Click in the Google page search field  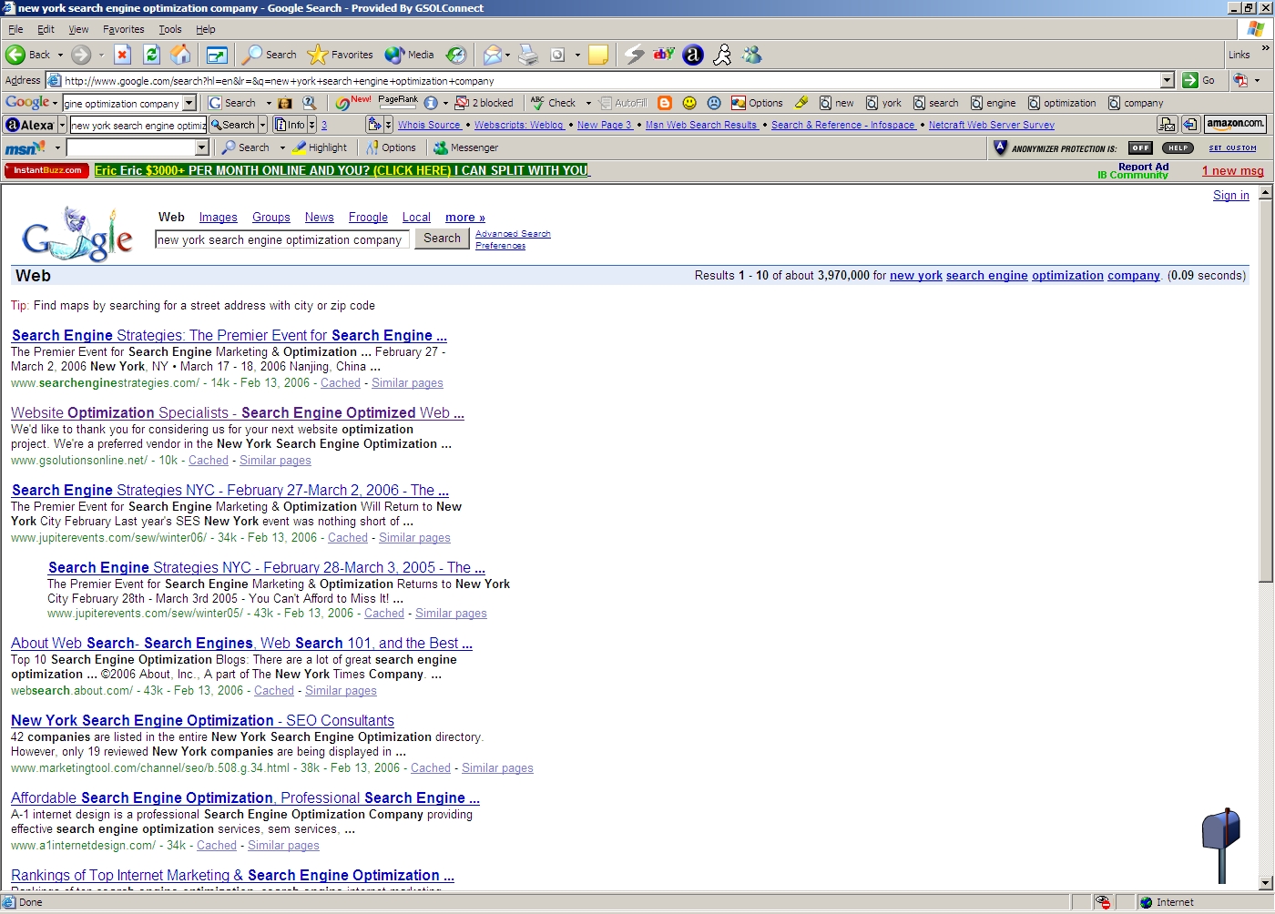tap(282, 240)
